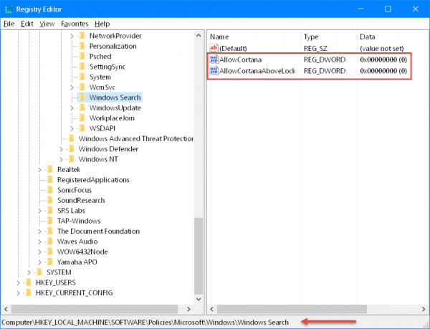Click the TAP-Windows folder icon
Viewport: 430px width, 329px height.
click(50, 221)
